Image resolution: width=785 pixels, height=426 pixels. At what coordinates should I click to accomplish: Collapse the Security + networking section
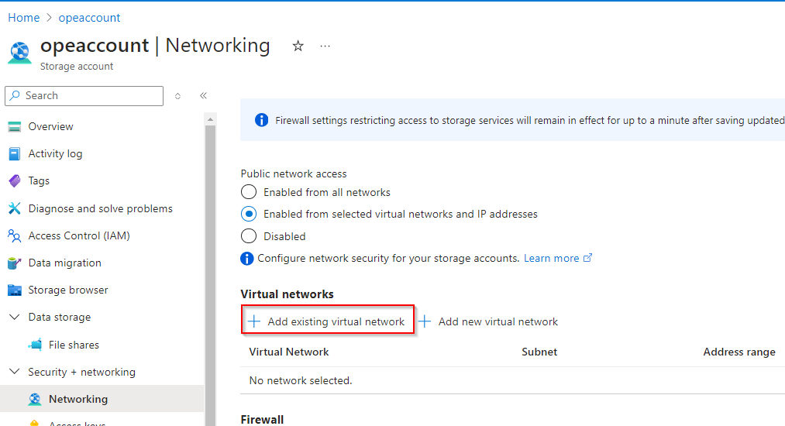(14, 372)
